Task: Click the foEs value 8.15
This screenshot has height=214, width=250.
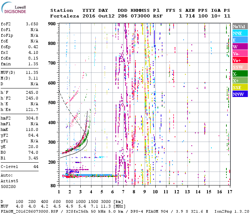Action: (33, 58)
